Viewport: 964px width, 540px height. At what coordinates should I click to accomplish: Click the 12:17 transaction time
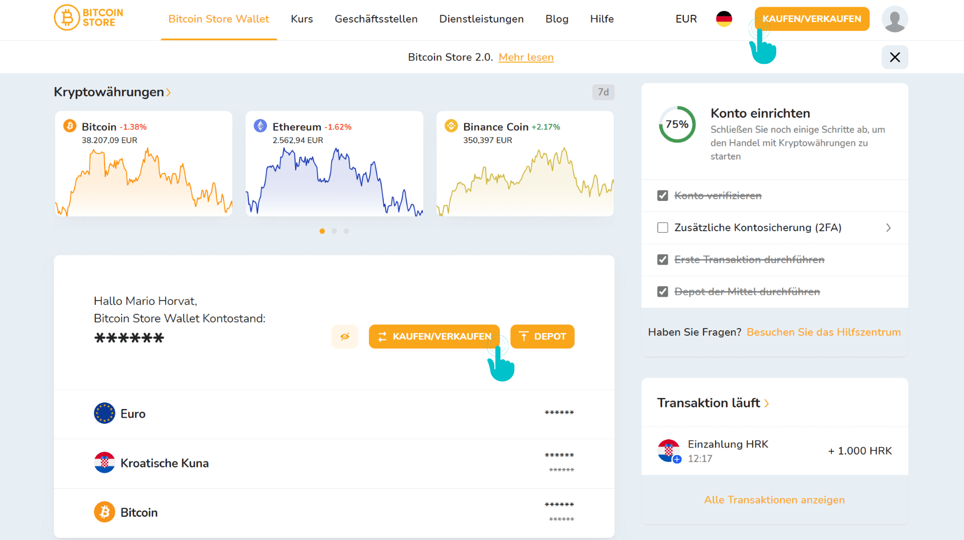(x=700, y=459)
